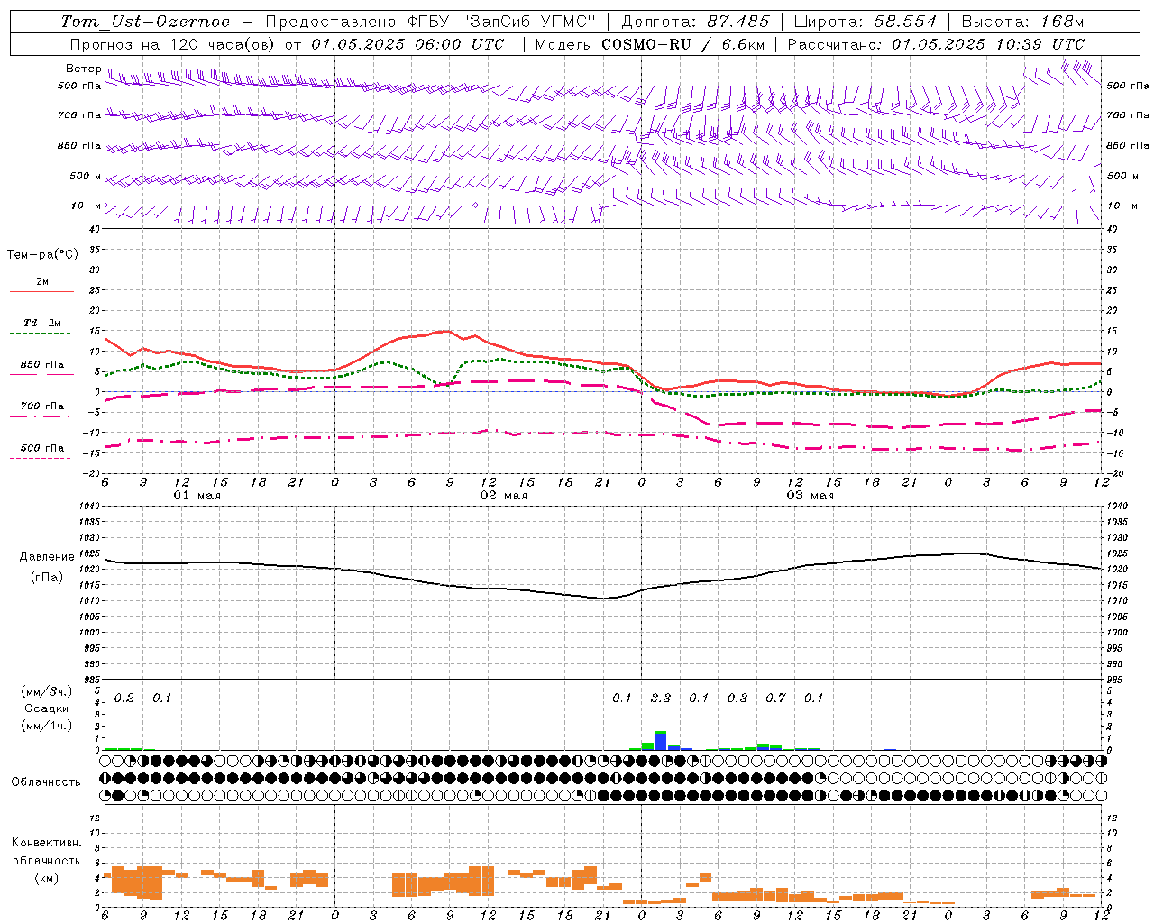The image size is (1154, 923).
Task: Click the Ветер panel label
Action: click(x=83, y=69)
